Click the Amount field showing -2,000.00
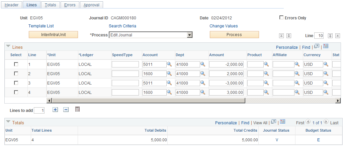 [x=226, y=64]
